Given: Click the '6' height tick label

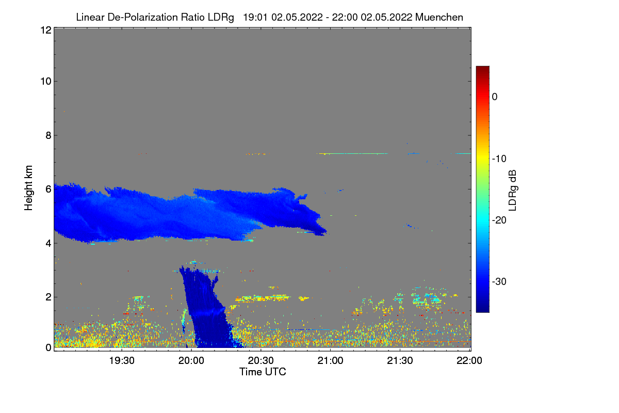Looking at the screenshot, I should pyautogui.click(x=48, y=189).
